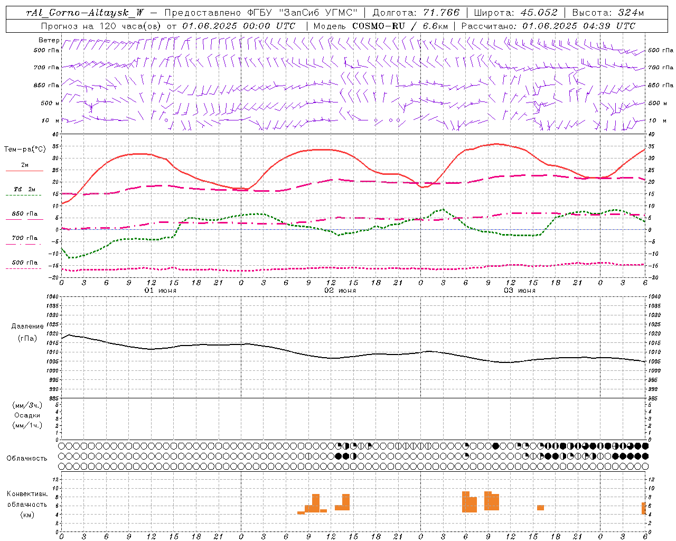Click the line sample under the 2м legend

24,171
